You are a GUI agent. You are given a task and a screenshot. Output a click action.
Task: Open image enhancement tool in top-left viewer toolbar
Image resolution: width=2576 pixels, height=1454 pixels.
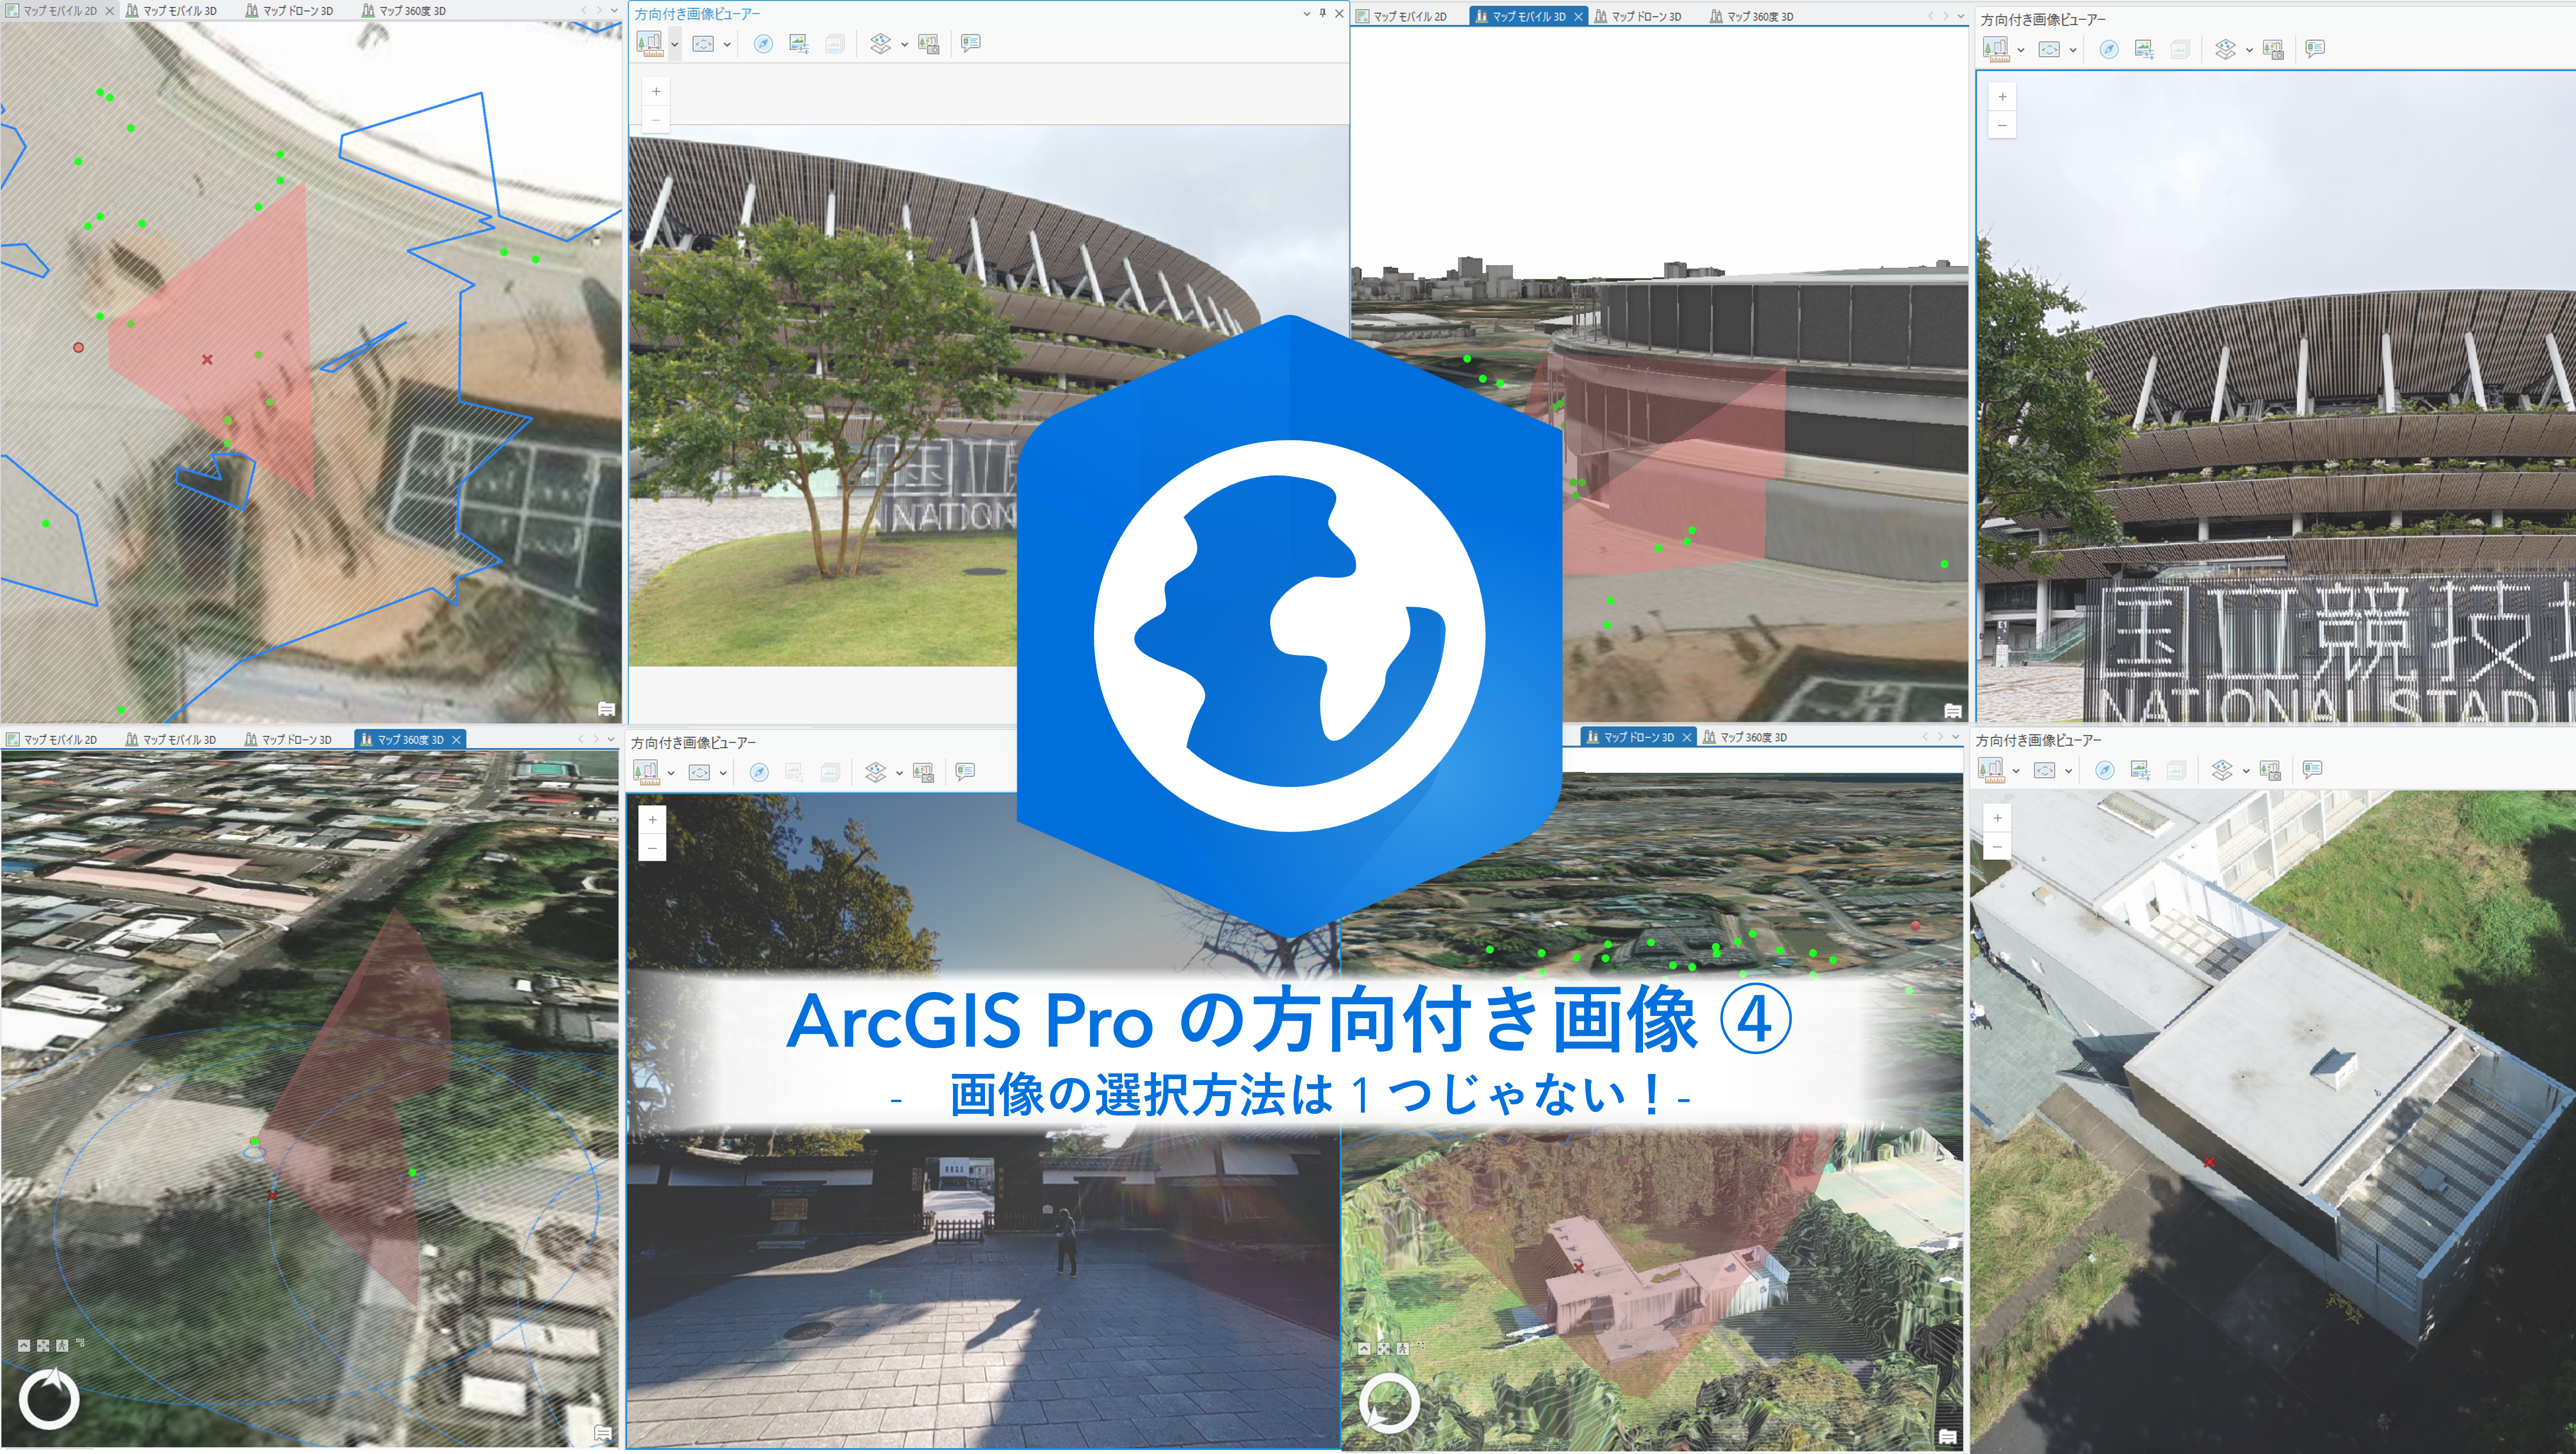[798, 44]
